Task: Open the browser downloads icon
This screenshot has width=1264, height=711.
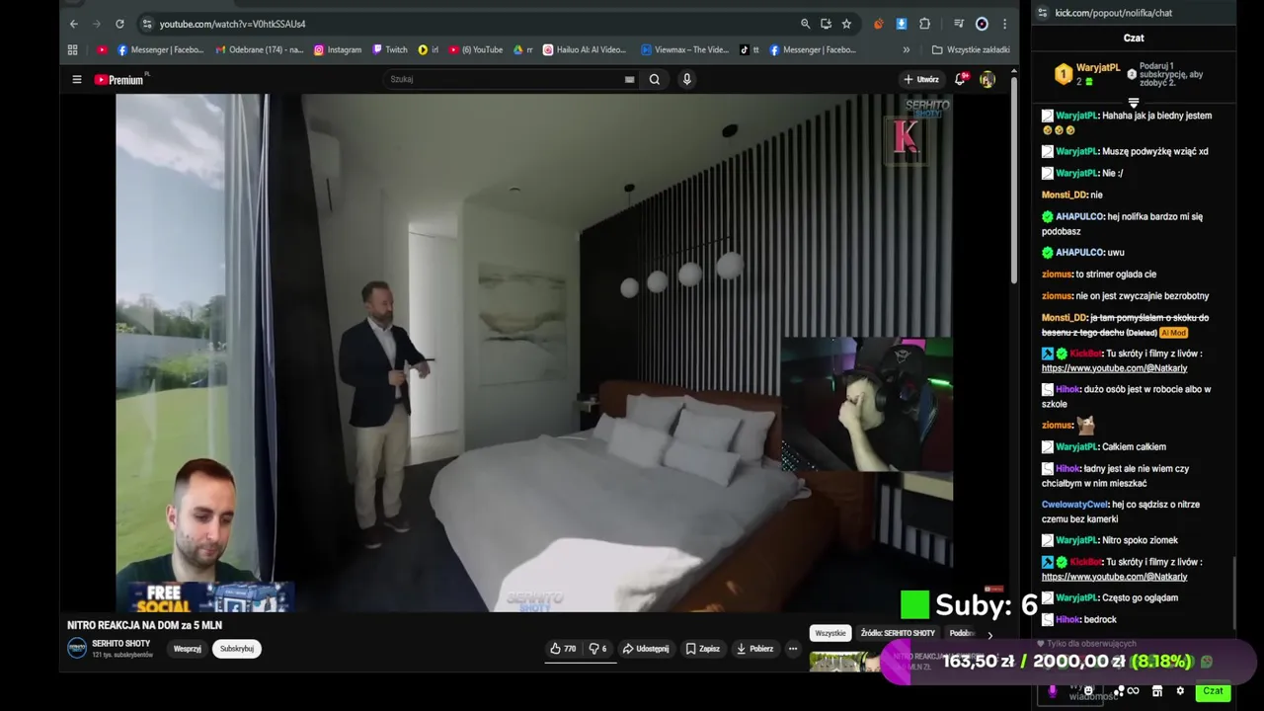Action: tap(902, 24)
